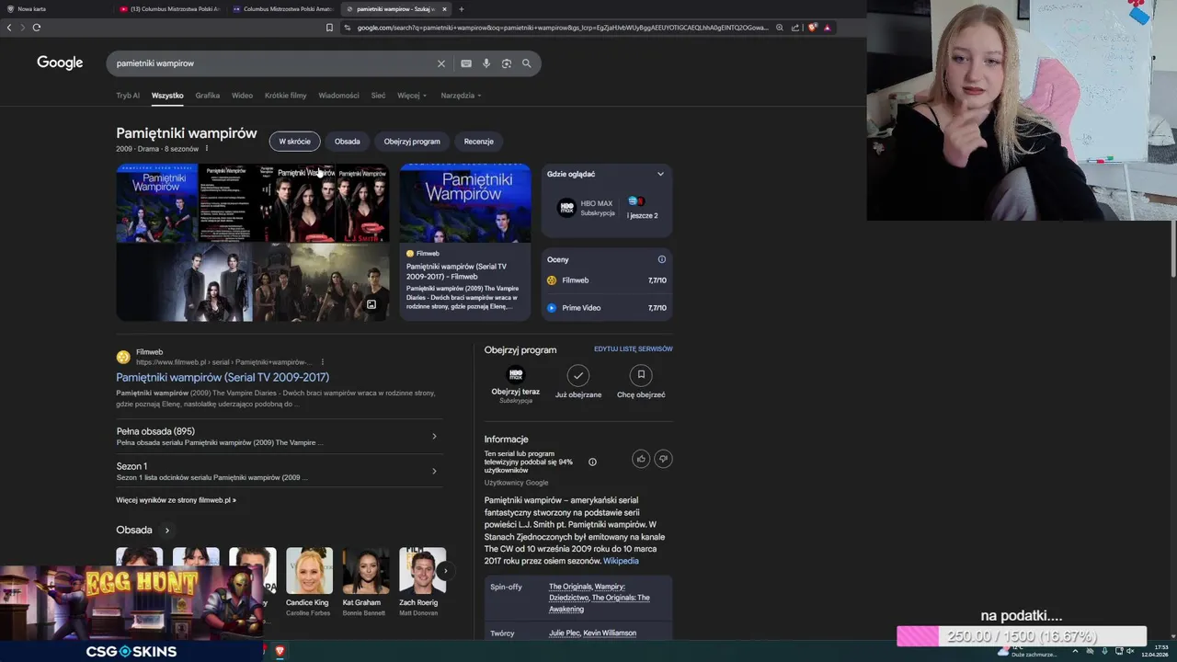Close the pamietniki wampirow tab
Screen dimensions: 1177x662
[444, 9]
